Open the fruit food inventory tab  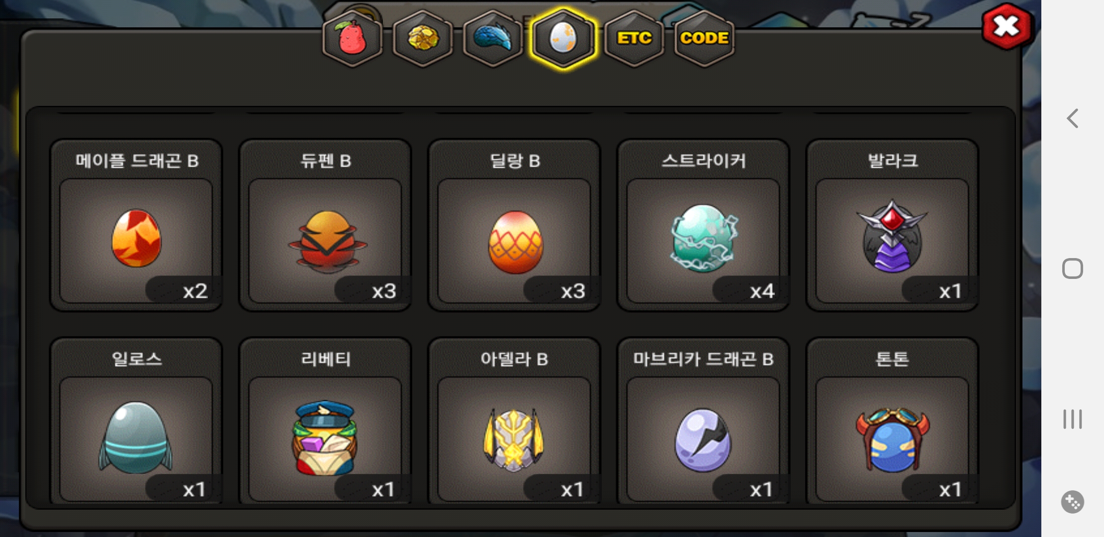352,38
